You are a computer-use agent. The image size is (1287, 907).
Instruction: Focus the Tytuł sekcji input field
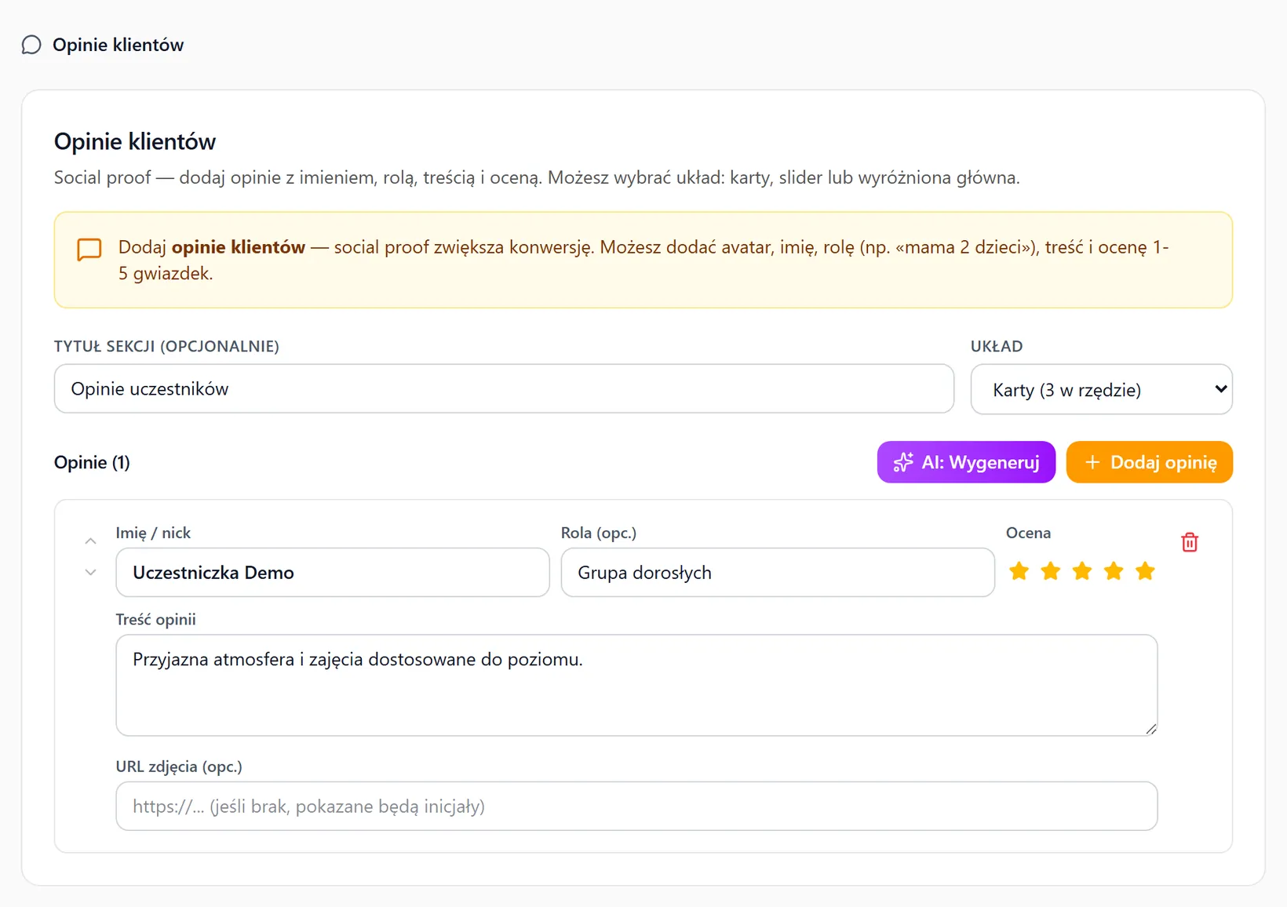[504, 388]
